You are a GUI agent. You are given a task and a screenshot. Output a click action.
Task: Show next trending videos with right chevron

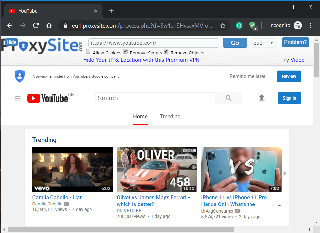pos(285,173)
